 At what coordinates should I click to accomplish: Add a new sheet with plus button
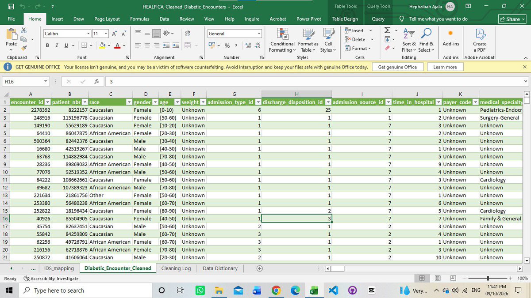(x=260, y=268)
